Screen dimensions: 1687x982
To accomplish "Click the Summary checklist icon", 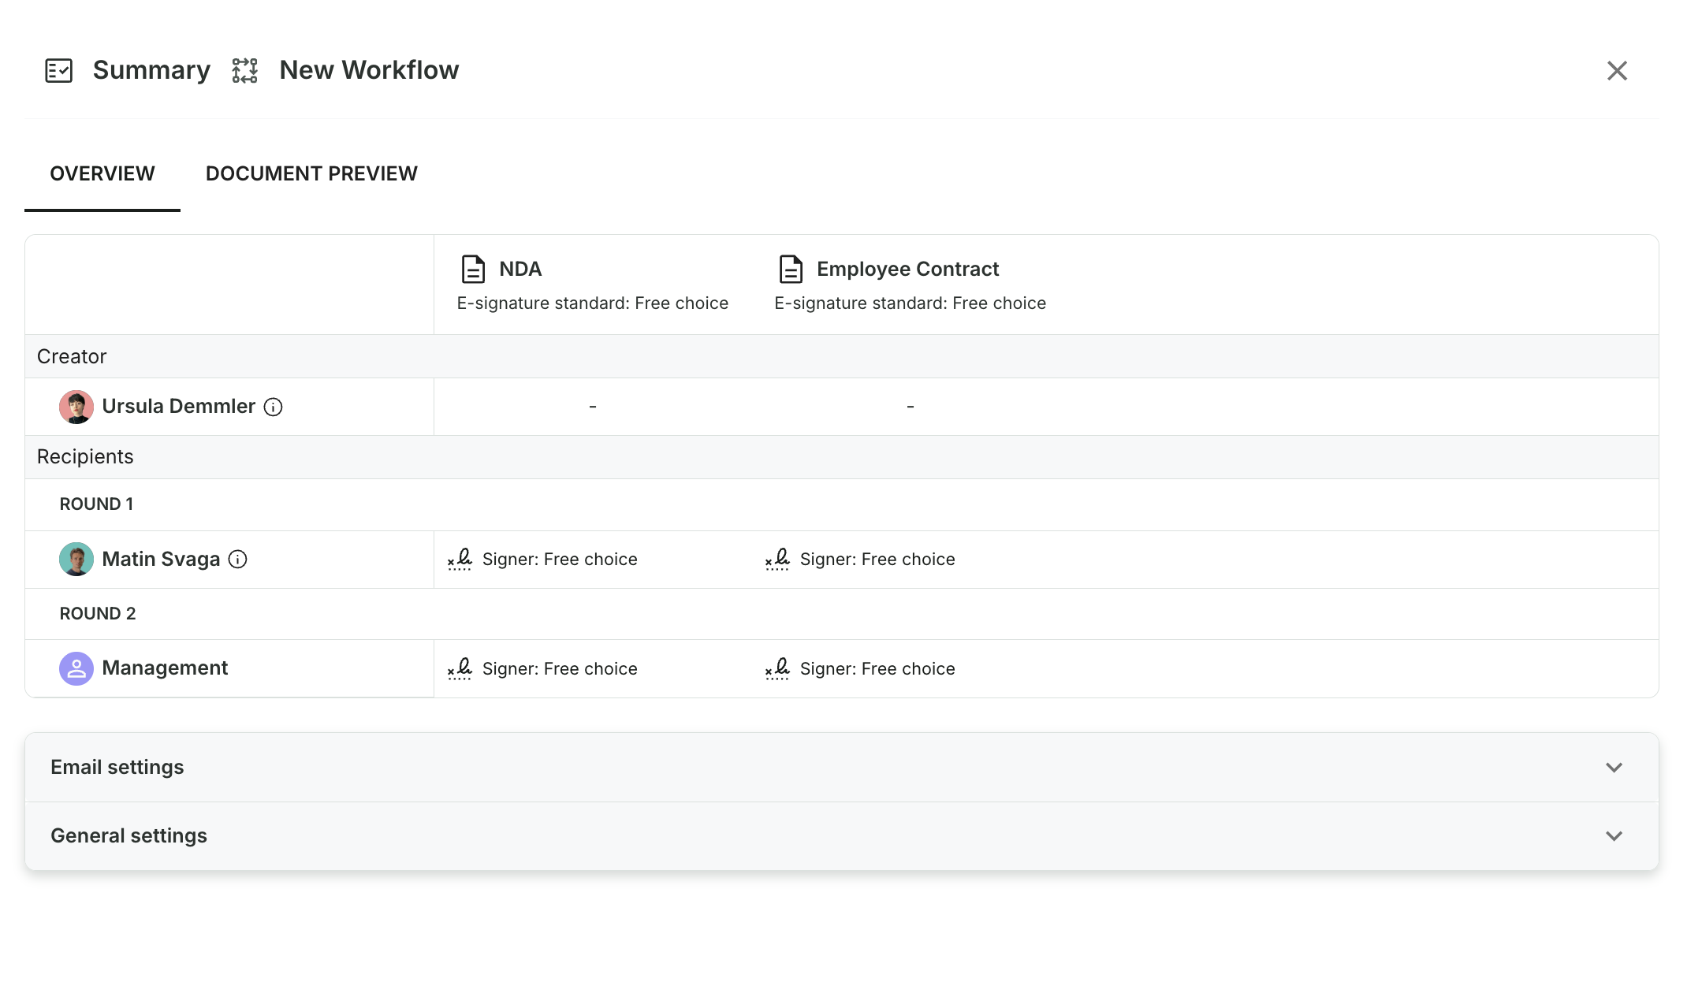I will (x=58, y=70).
